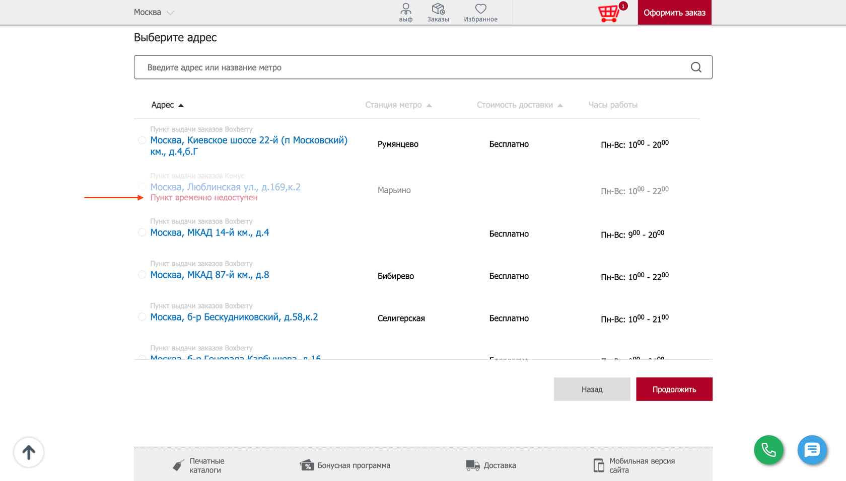Select radio for Киевское шоссе 22-й км
846x481 pixels.
pos(142,140)
